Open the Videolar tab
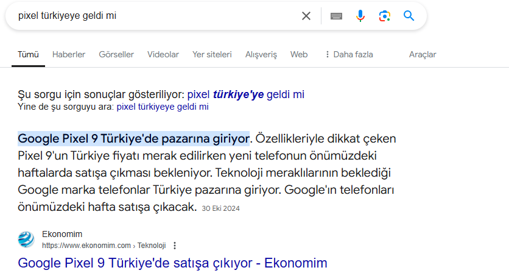509x273 pixels. [x=163, y=54]
